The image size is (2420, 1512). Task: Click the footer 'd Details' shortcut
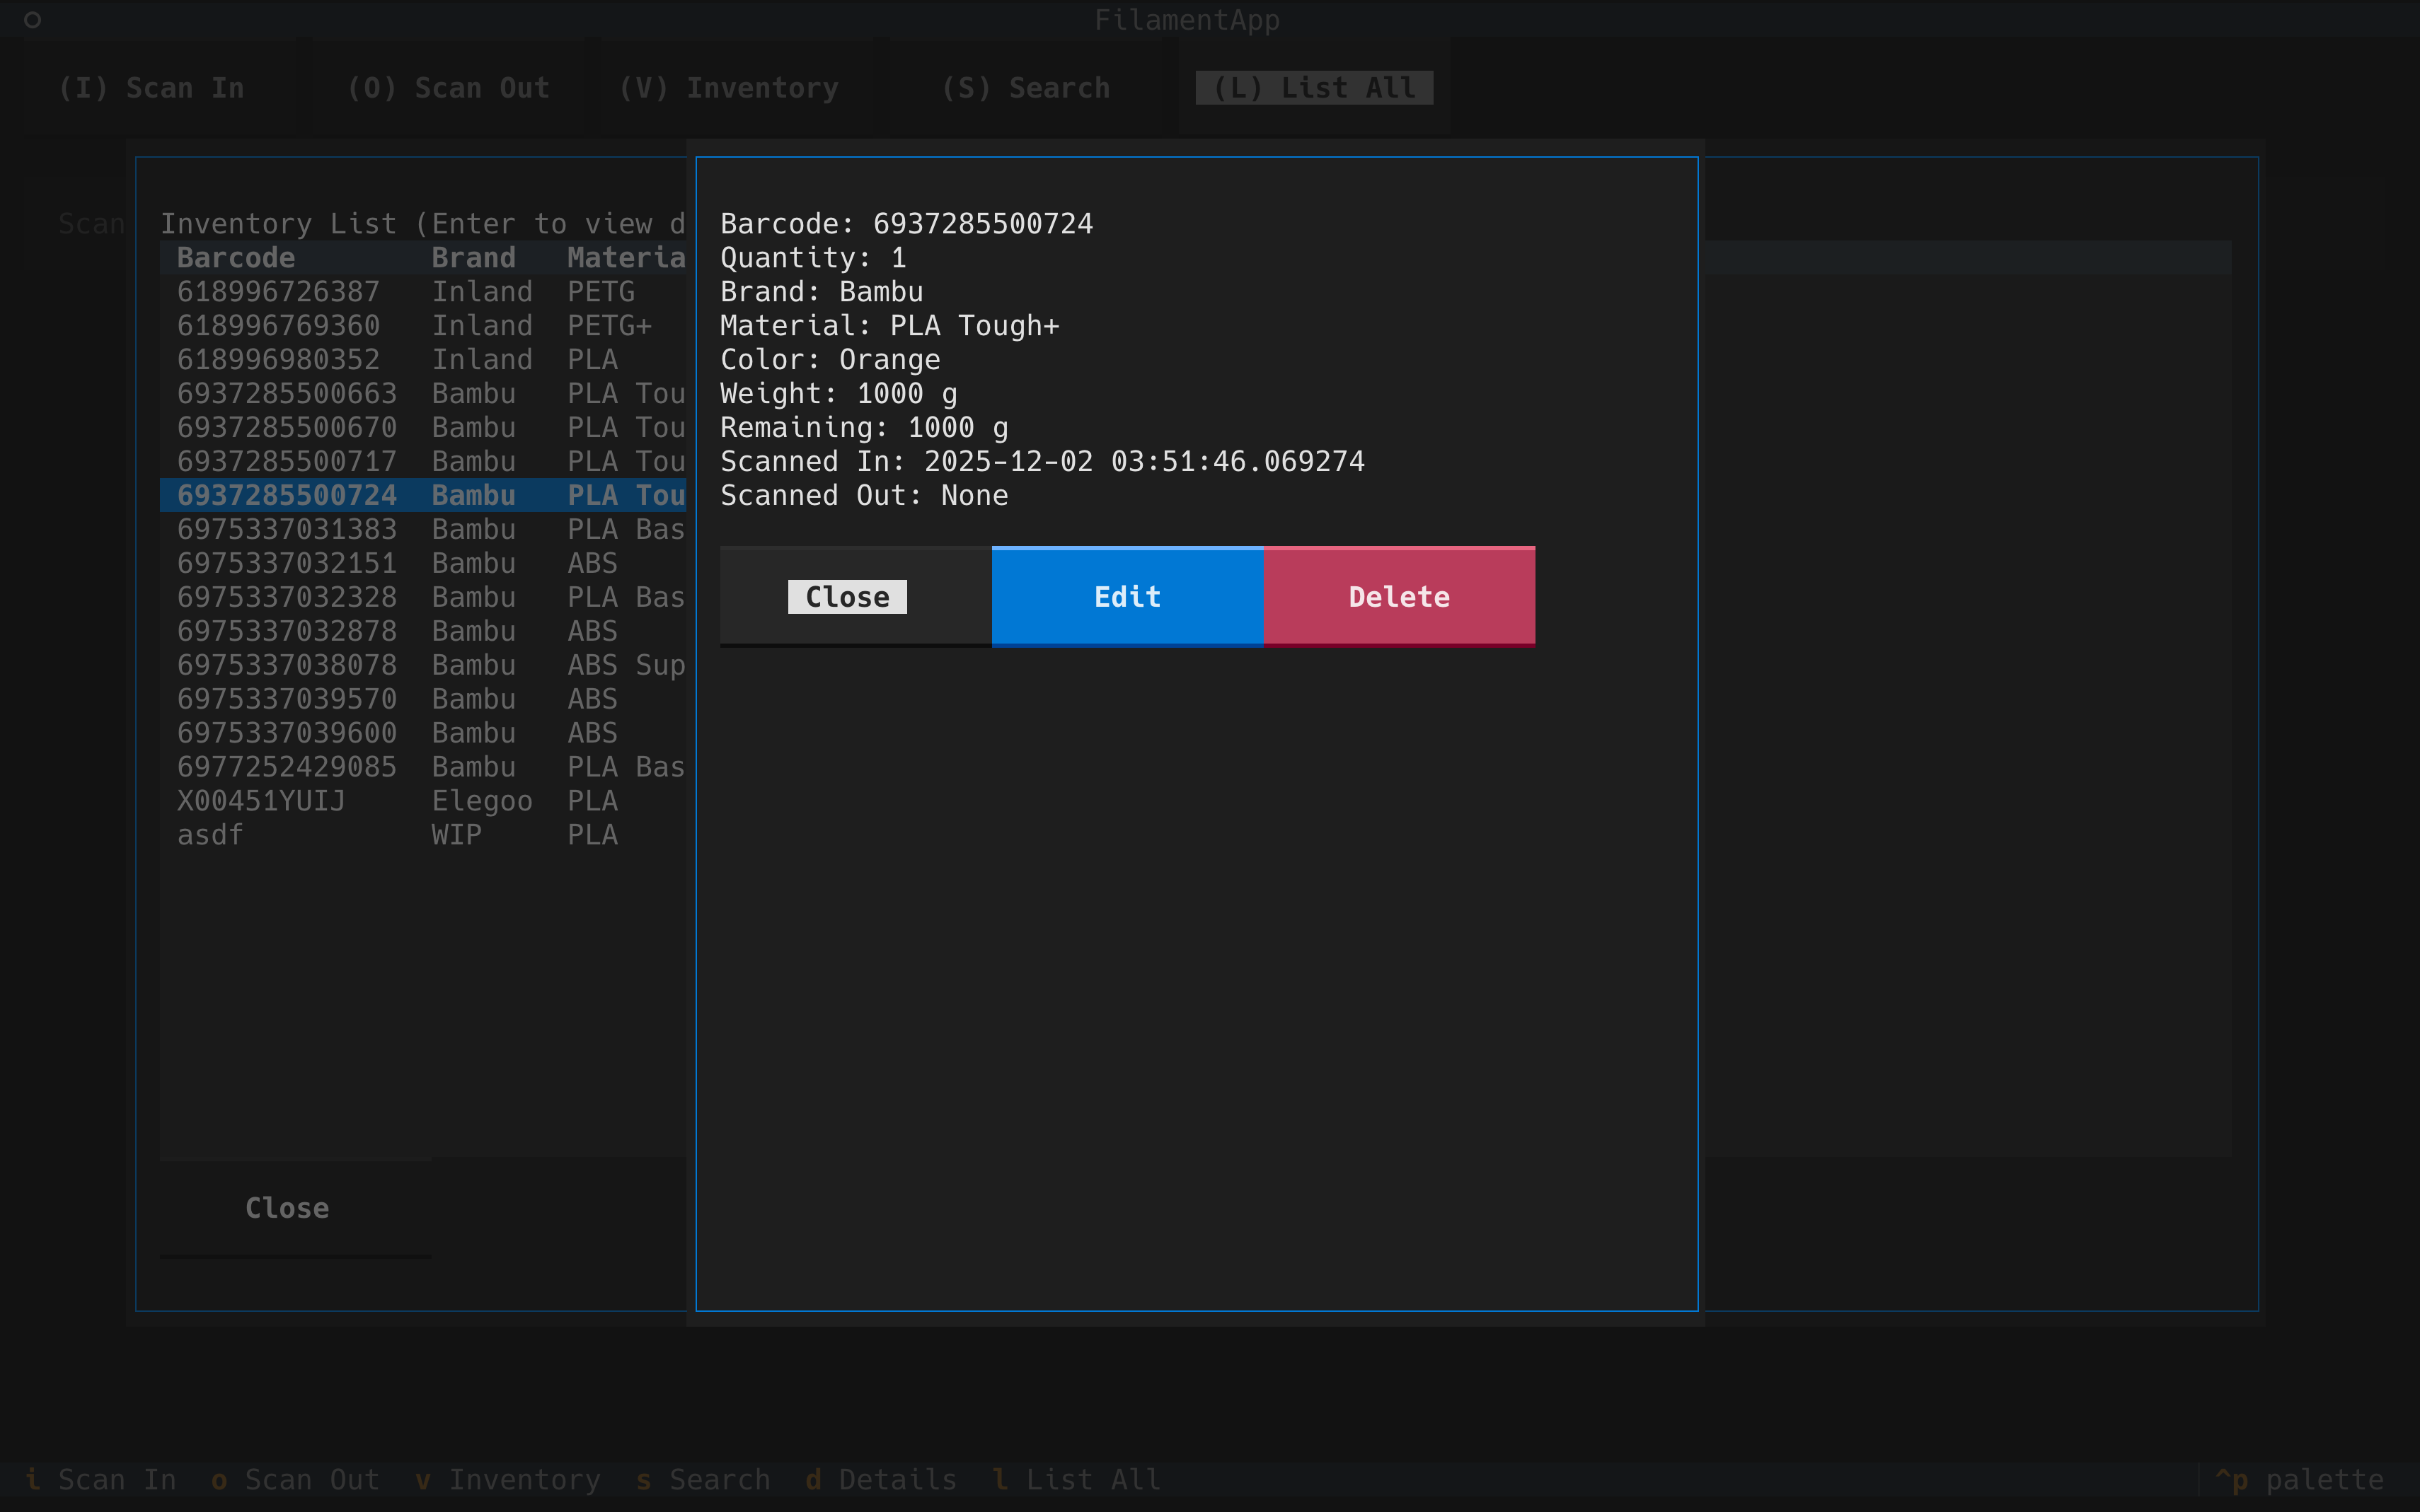tap(882, 1479)
